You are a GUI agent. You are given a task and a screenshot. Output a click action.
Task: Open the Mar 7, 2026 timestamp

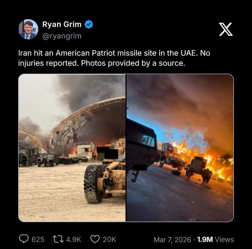[172, 239]
